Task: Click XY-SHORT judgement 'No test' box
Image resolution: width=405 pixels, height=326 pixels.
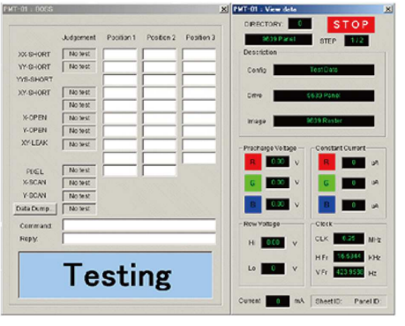Action: coord(79,93)
